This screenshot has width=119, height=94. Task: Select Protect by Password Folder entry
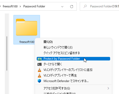click(73, 59)
